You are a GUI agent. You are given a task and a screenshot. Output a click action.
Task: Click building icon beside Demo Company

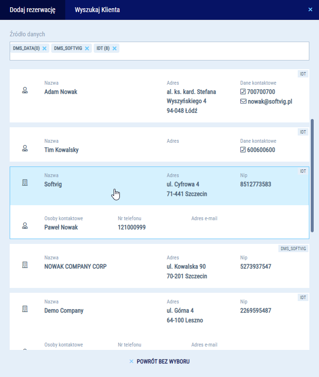tap(25, 309)
